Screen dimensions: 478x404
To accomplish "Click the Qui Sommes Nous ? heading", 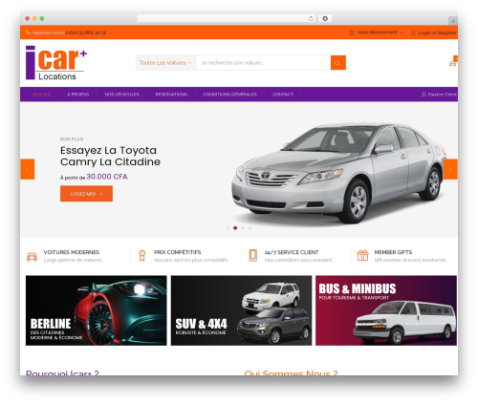I will tap(291, 372).
